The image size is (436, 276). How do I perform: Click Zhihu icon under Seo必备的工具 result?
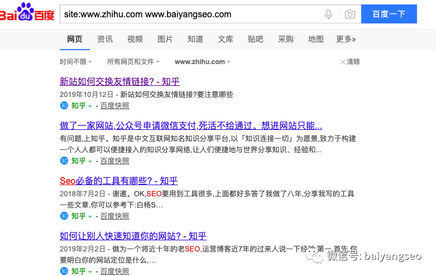pos(64,216)
